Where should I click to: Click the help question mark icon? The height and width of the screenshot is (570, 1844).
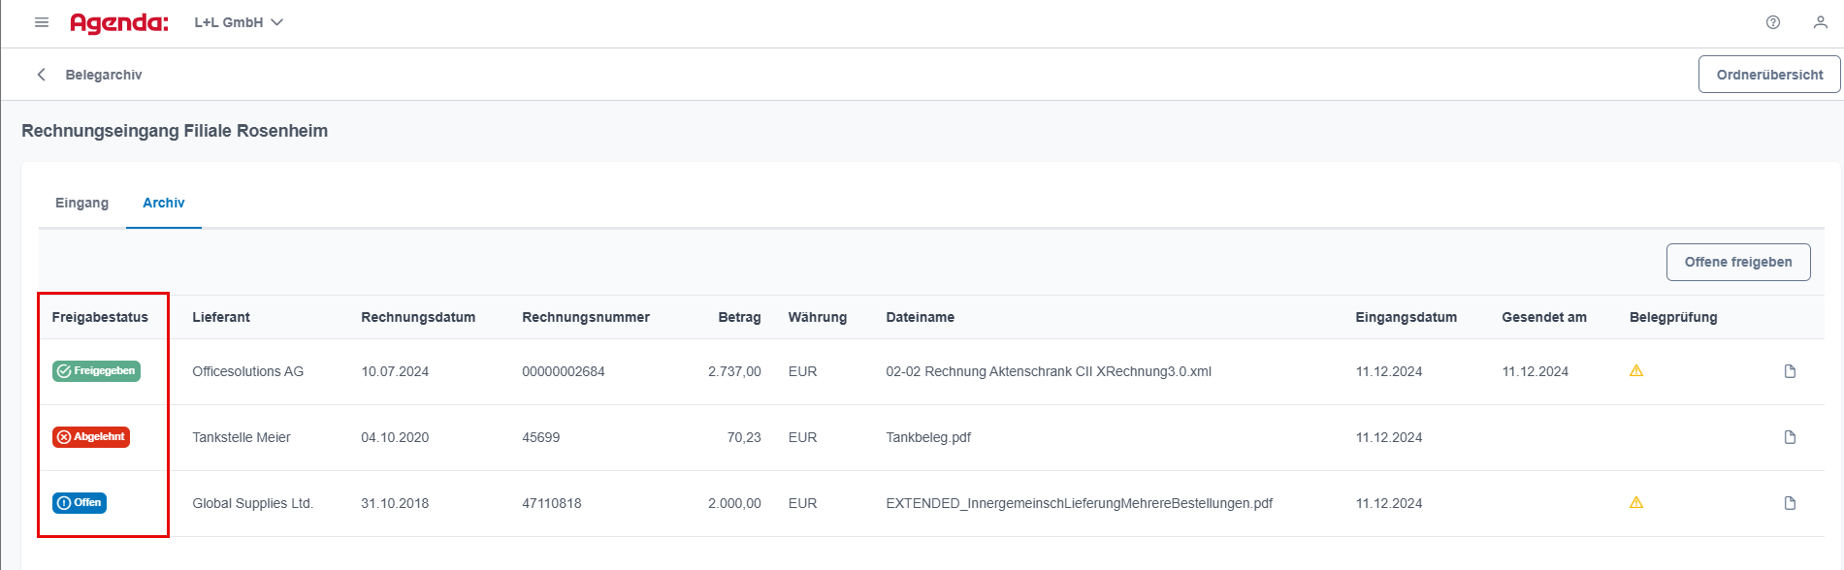tap(1773, 22)
